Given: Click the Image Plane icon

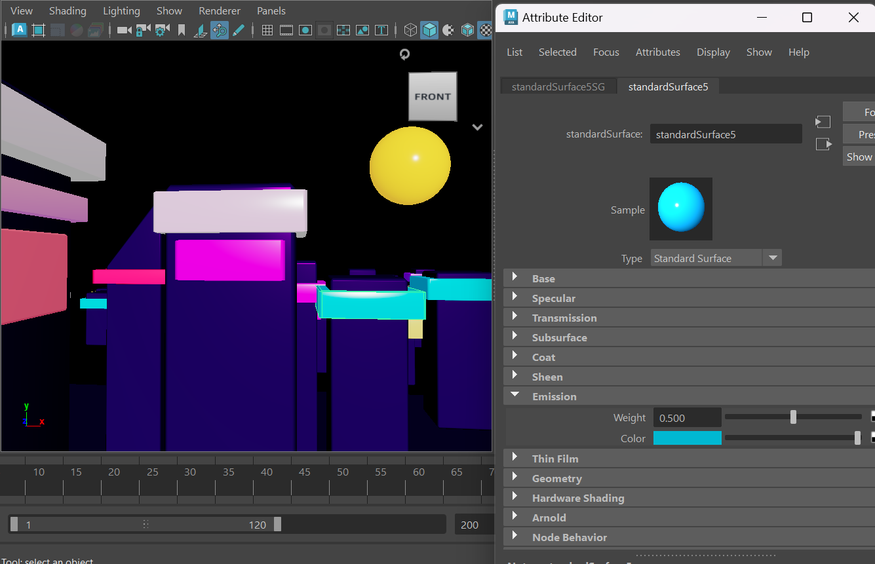Looking at the screenshot, I should pos(201,29).
